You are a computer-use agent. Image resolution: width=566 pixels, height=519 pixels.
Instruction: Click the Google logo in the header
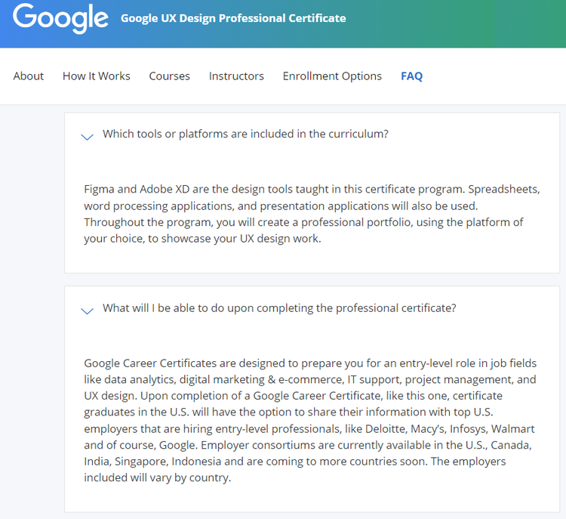(x=60, y=18)
